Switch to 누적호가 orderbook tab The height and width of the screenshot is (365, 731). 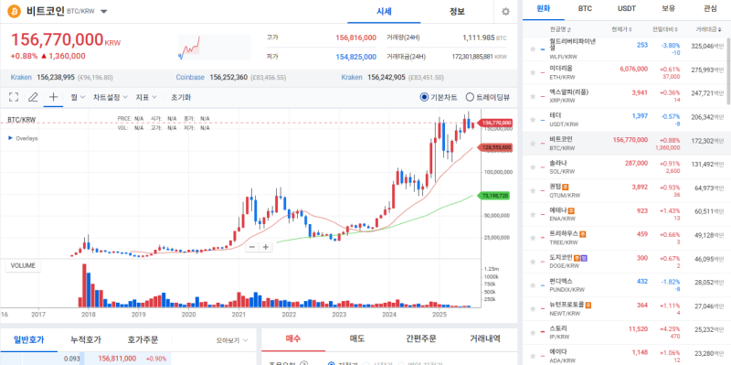86,339
